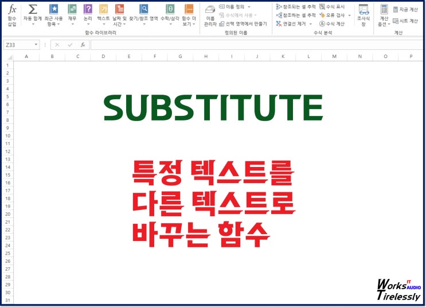Open the 수학/삼각 functions icon
426x307 pixels.
coord(170,9)
